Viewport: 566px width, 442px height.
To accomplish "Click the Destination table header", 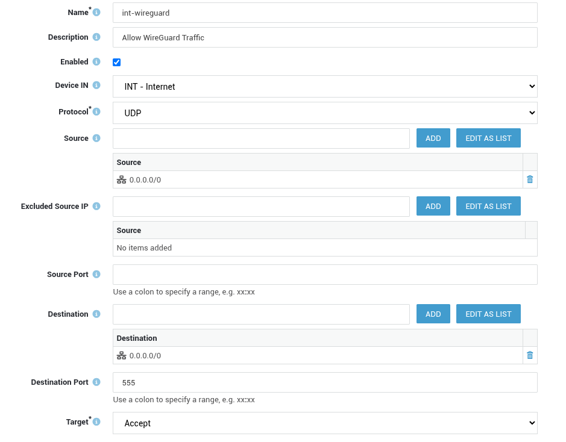I will pos(318,338).
